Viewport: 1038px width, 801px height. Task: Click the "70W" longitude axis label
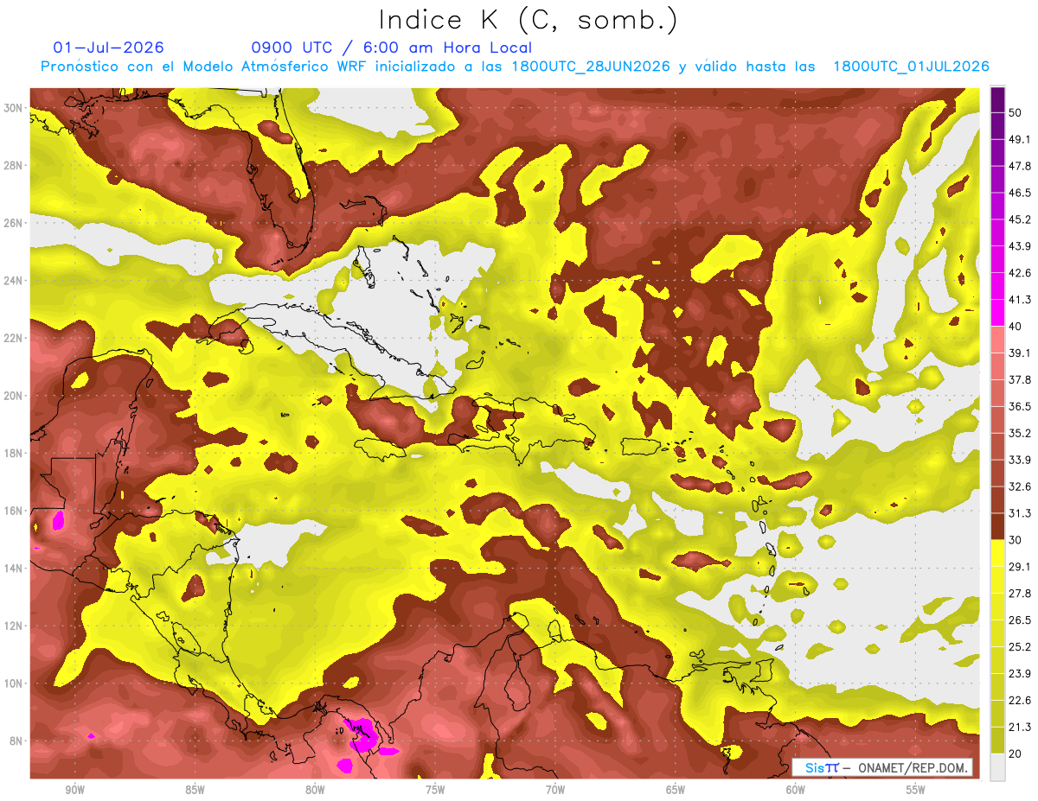click(555, 790)
